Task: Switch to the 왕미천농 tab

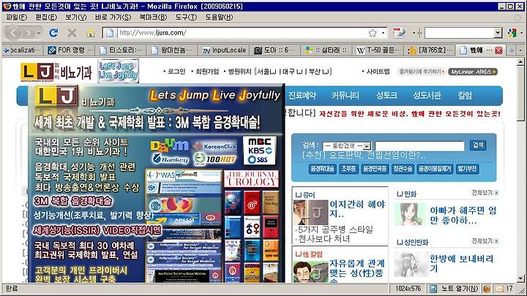Action: pos(173,50)
